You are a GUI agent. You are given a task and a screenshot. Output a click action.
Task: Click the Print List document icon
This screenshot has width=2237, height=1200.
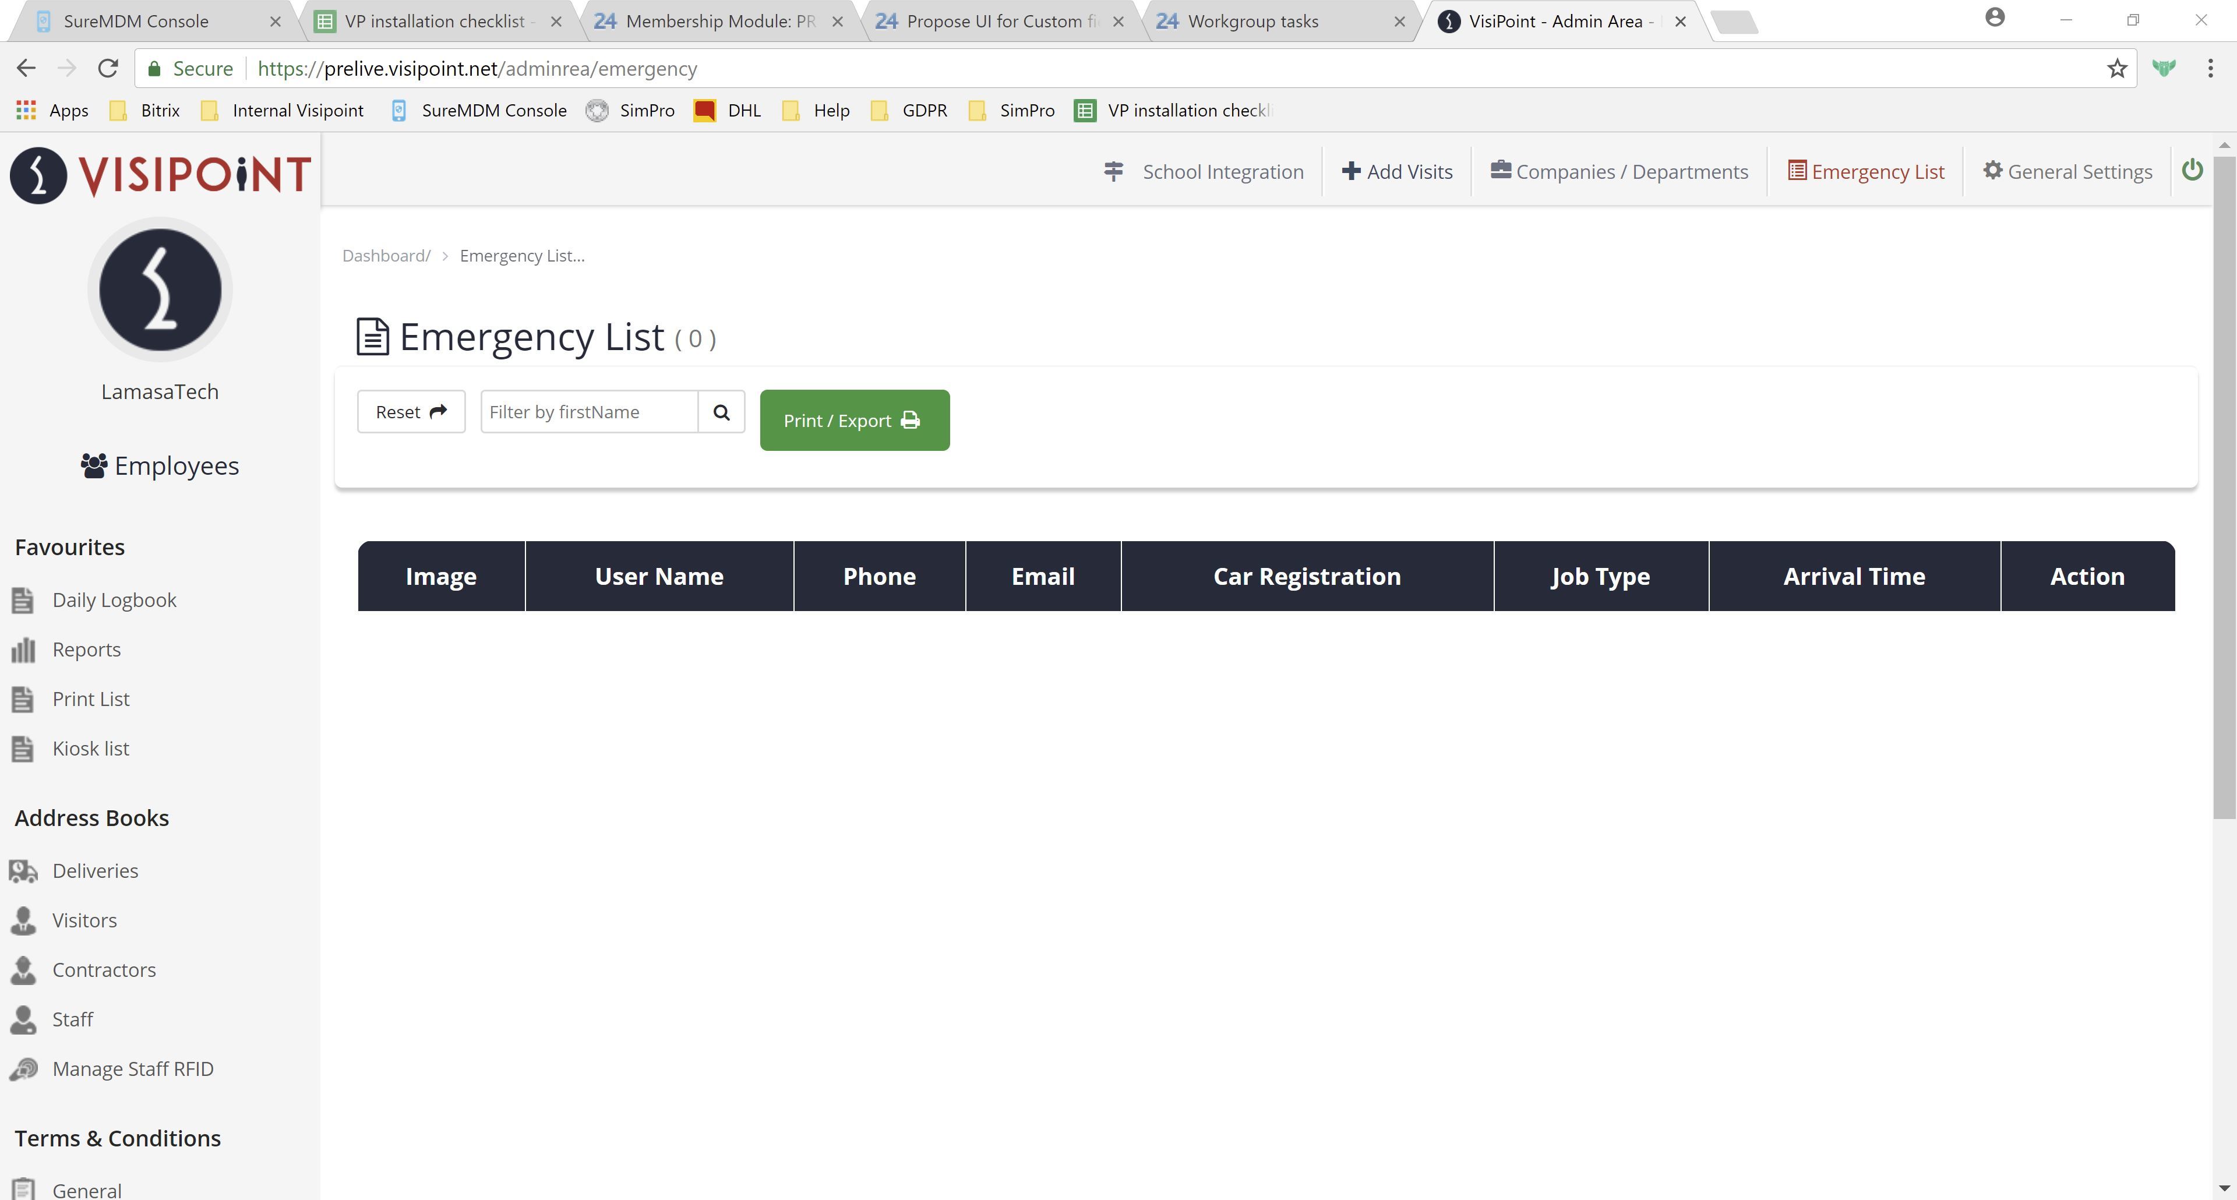(x=23, y=699)
